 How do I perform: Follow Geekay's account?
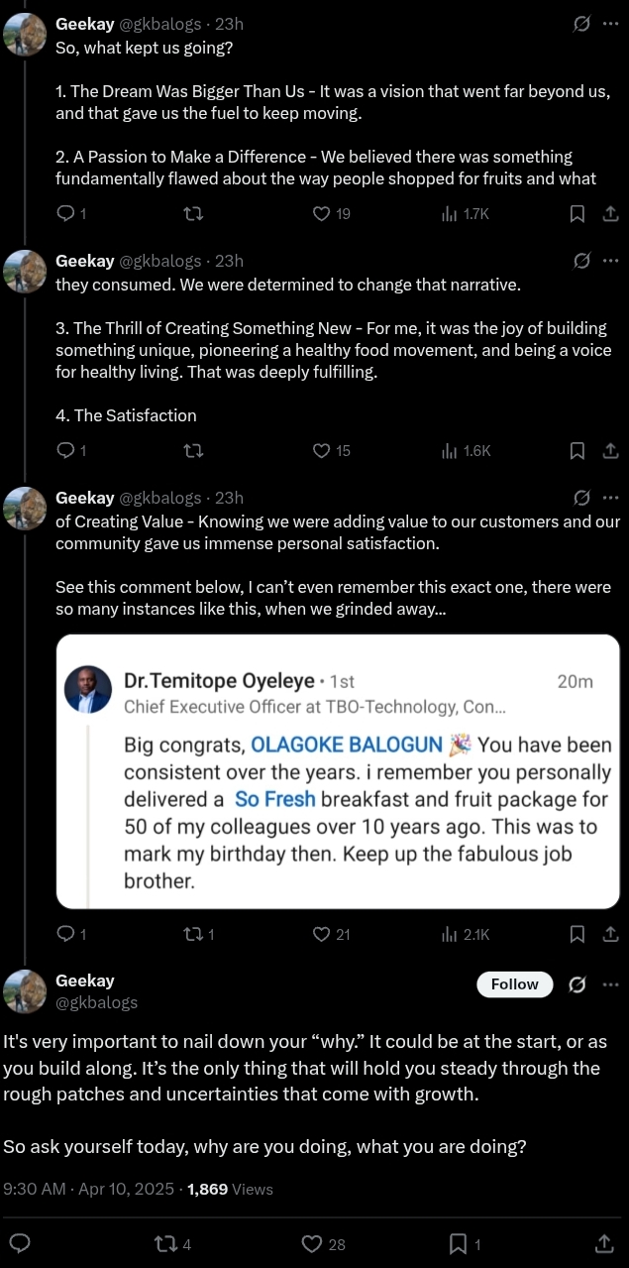515,984
